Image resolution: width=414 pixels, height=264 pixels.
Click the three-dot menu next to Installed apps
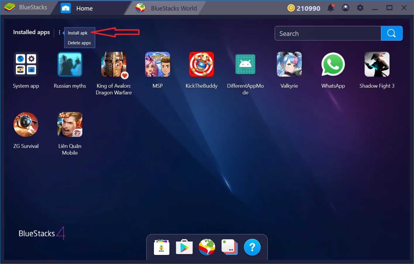coord(59,32)
